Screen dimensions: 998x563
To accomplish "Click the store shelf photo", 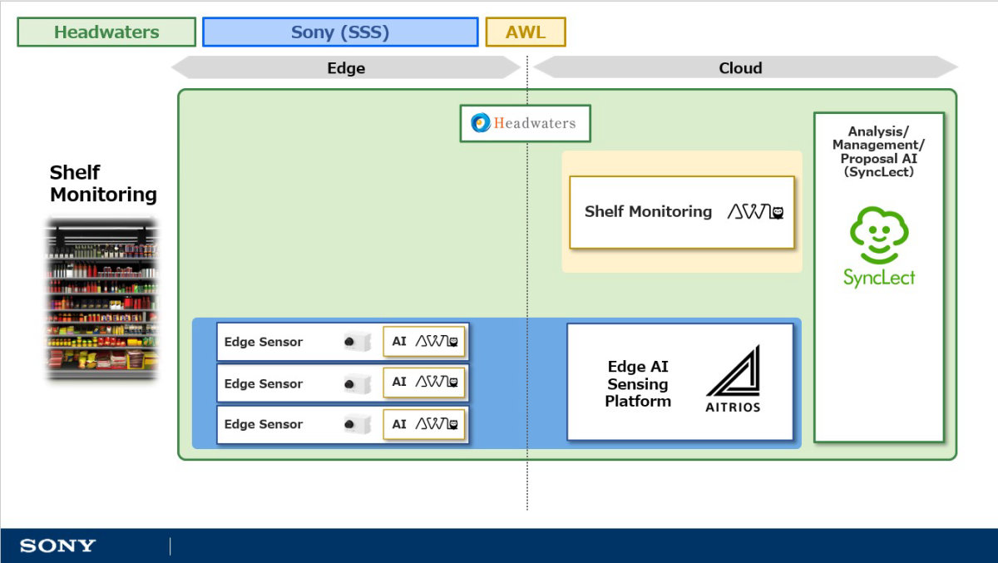I will click(x=101, y=299).
